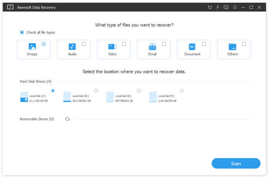269x178 pixels.
Task: Open the hamburger menu in title bar
Action: tap(235, 7)
